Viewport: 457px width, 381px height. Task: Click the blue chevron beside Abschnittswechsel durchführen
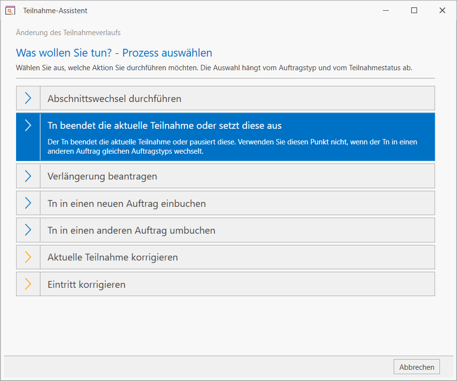click(x=28, y=98)
